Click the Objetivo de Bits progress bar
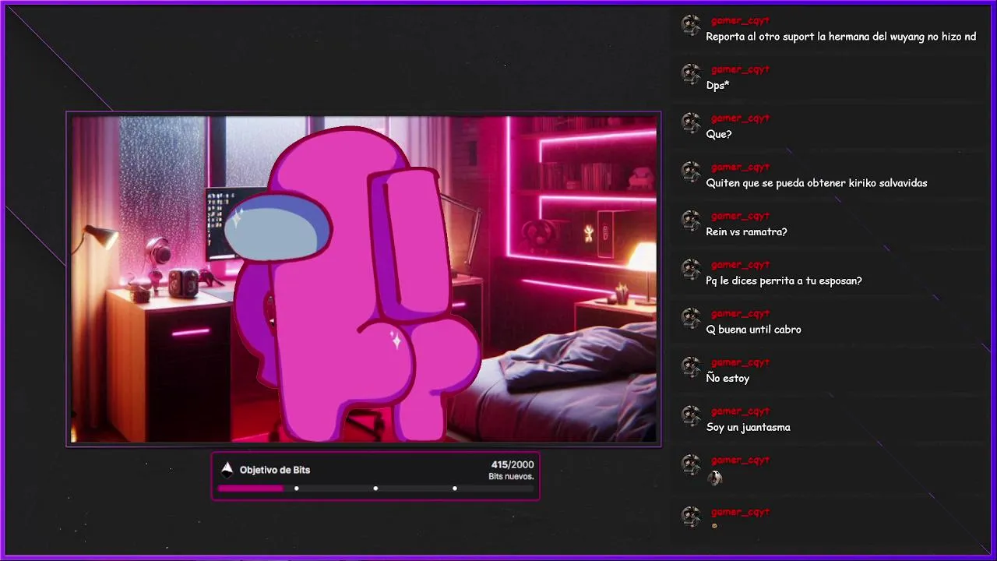 point(376,489)
